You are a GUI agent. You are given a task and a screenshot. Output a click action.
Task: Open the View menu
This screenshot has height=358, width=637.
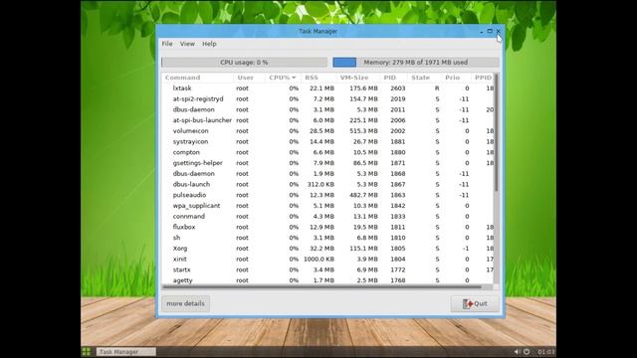pos(187,44)
